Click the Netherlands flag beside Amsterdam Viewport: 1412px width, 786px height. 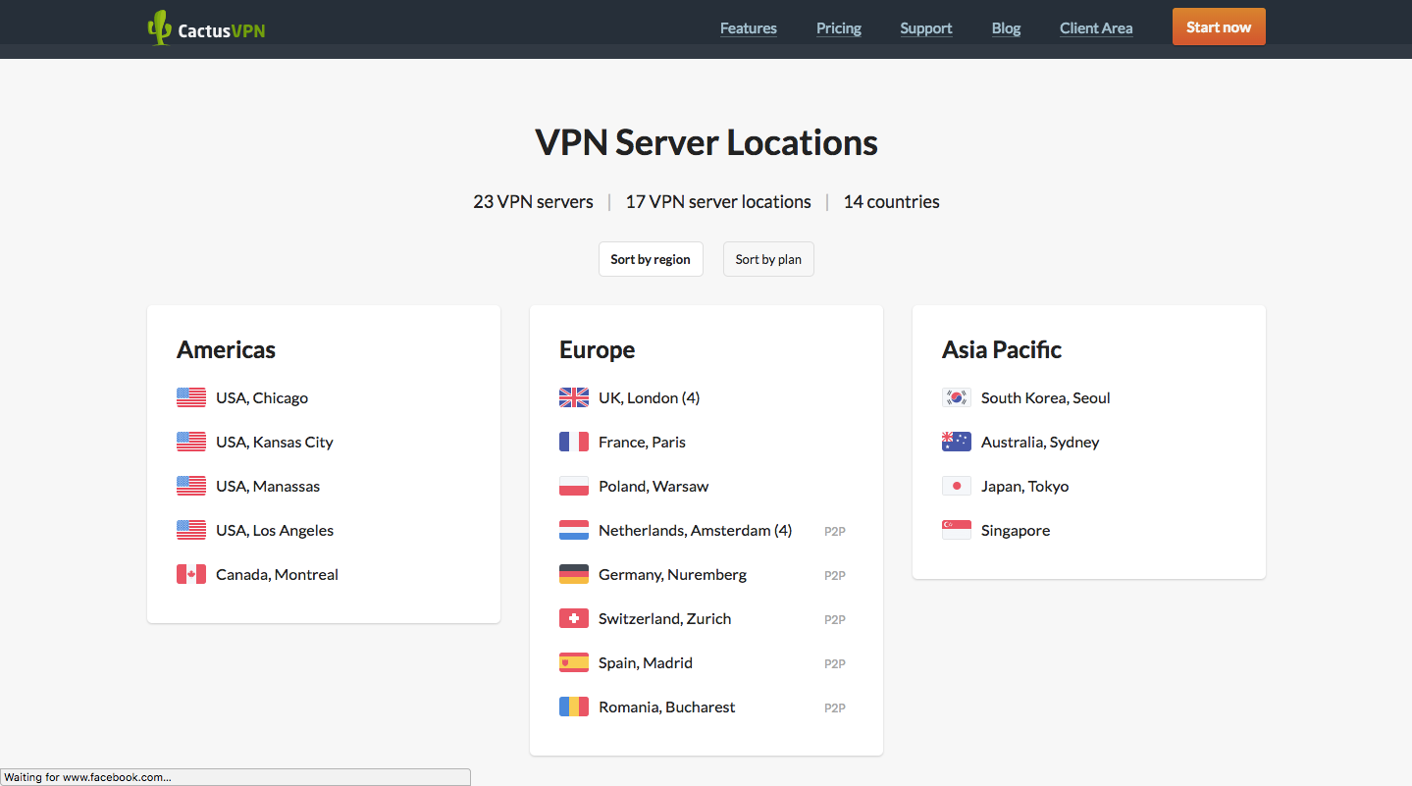click(x=574, y=530)
